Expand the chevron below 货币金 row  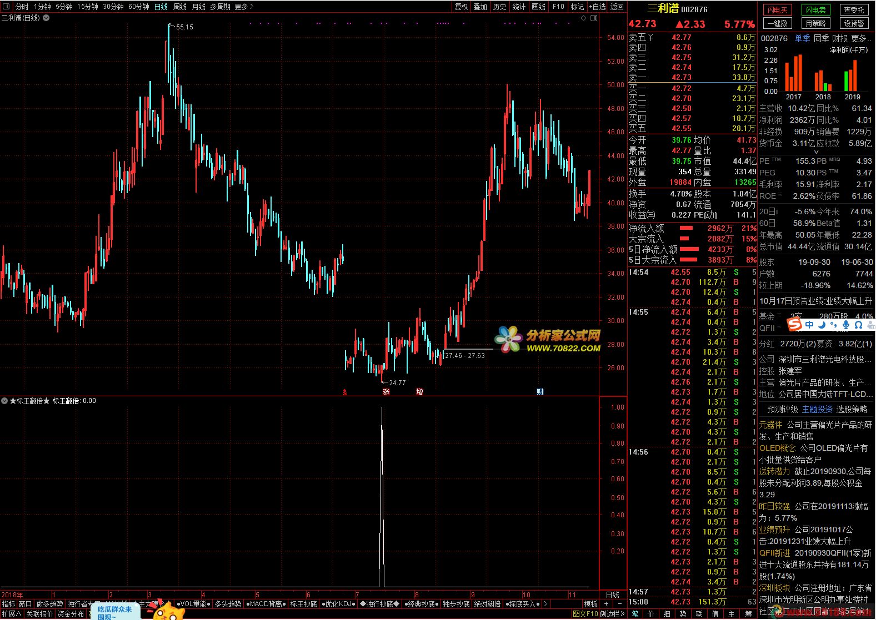[816, 152]
